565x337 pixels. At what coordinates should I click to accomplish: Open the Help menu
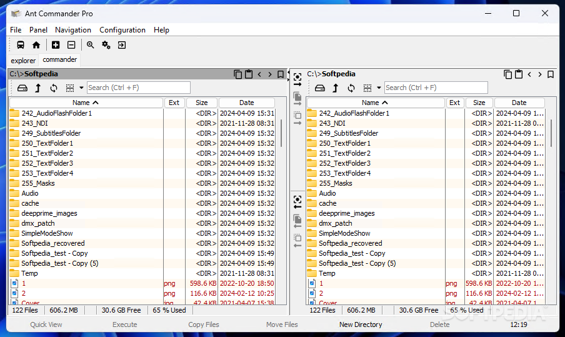pos(161,30)
